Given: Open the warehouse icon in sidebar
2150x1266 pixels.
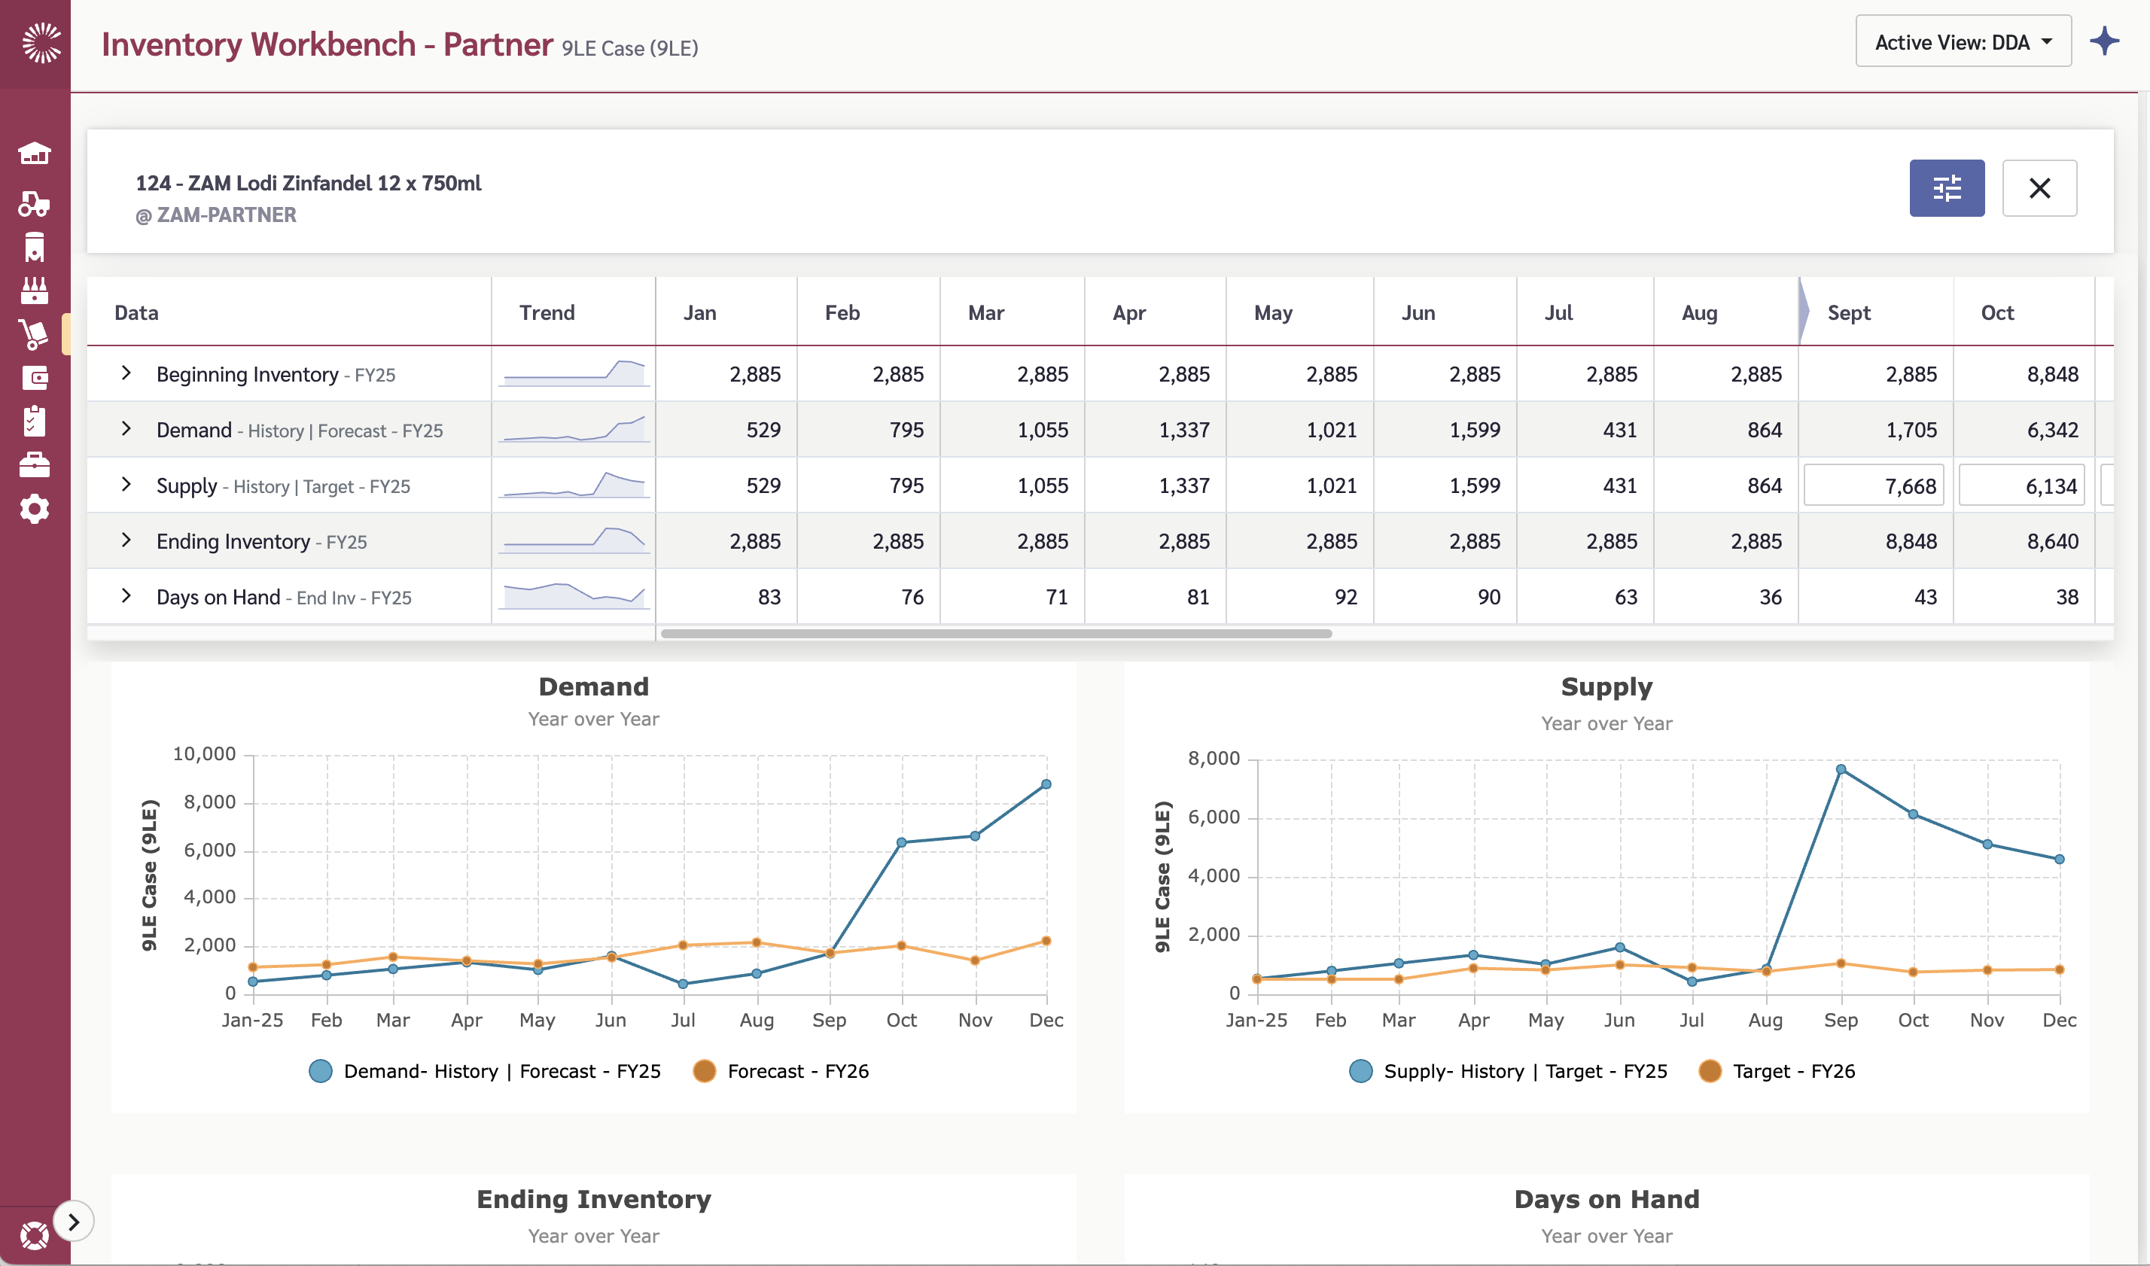Looking at the screenshot, I should tap(34, 154).
